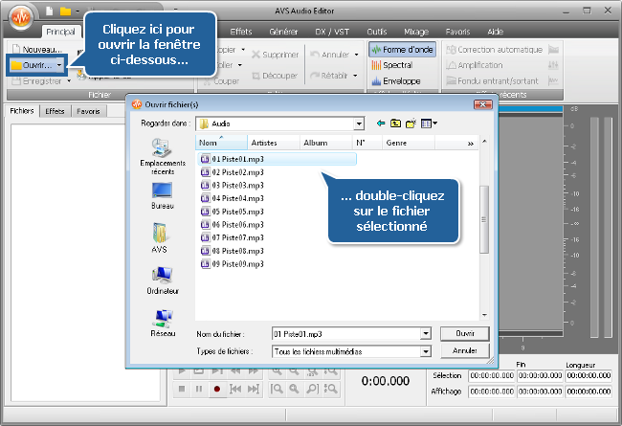Open the Réseau location
Viewport: 622px width, 426px height.
point(162,322)
